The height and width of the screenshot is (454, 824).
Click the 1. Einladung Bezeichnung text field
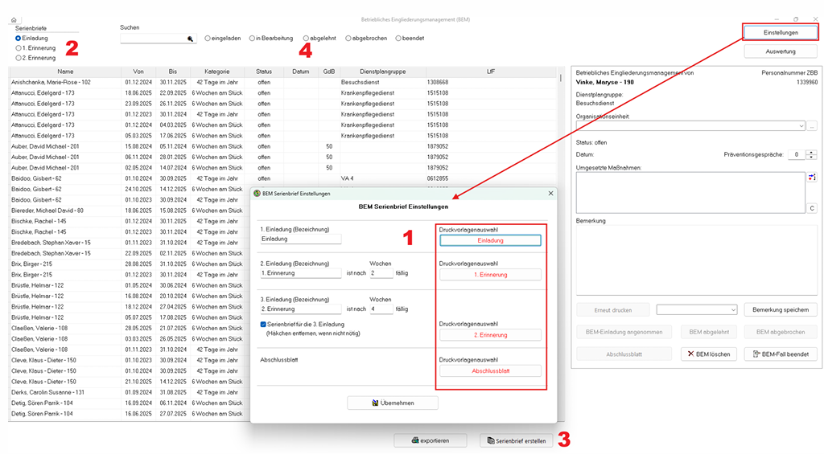(x=301, y=239)
